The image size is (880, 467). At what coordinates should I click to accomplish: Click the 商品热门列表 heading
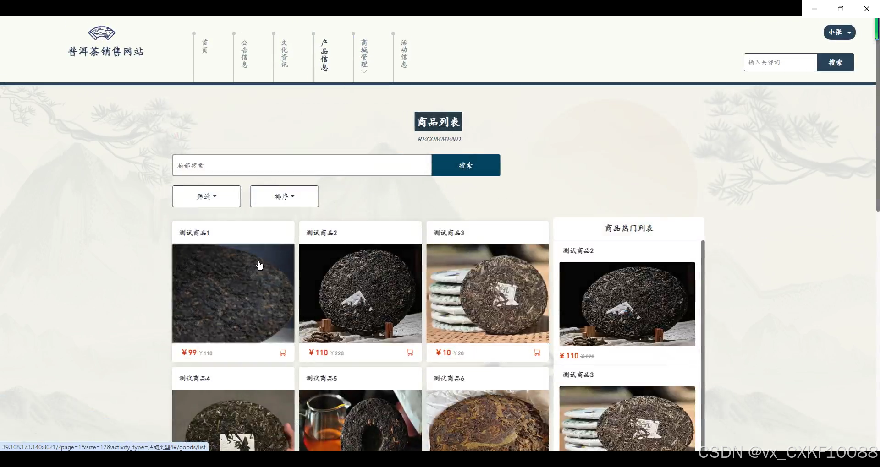(x=629, y=228)
